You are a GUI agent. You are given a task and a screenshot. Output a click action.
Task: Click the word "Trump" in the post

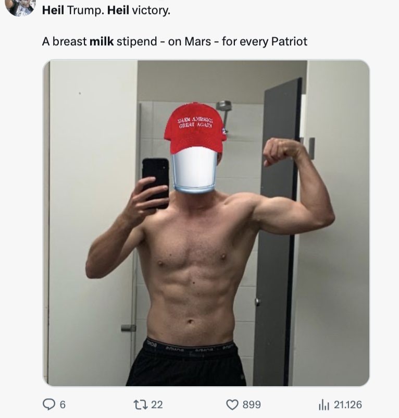[x=84, y=10]
